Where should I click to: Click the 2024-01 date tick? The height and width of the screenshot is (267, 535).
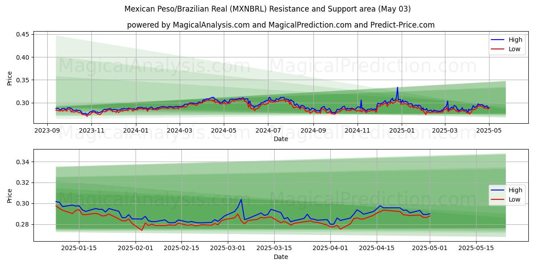136,130
